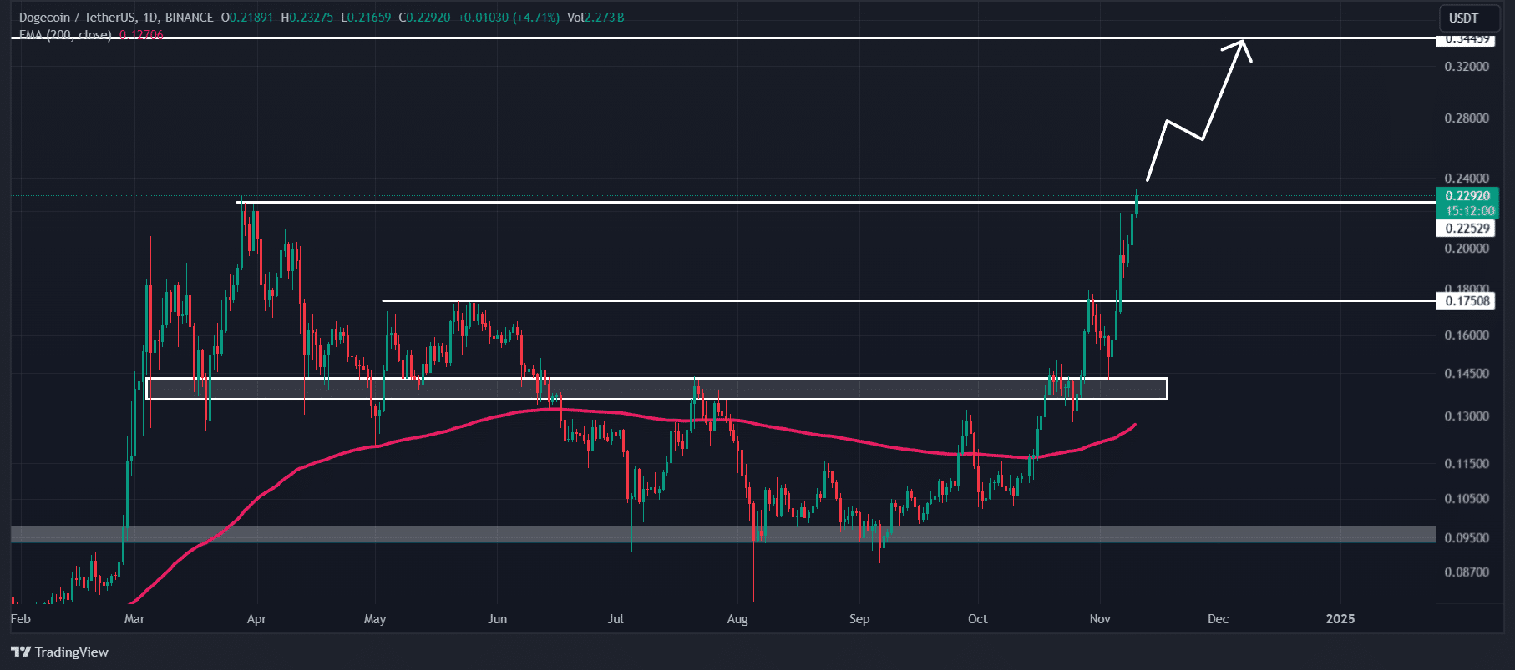This screenshot has width=1515, height=670.
Task: Click the 0.28000 price axis value
Action: (1467, 118)
